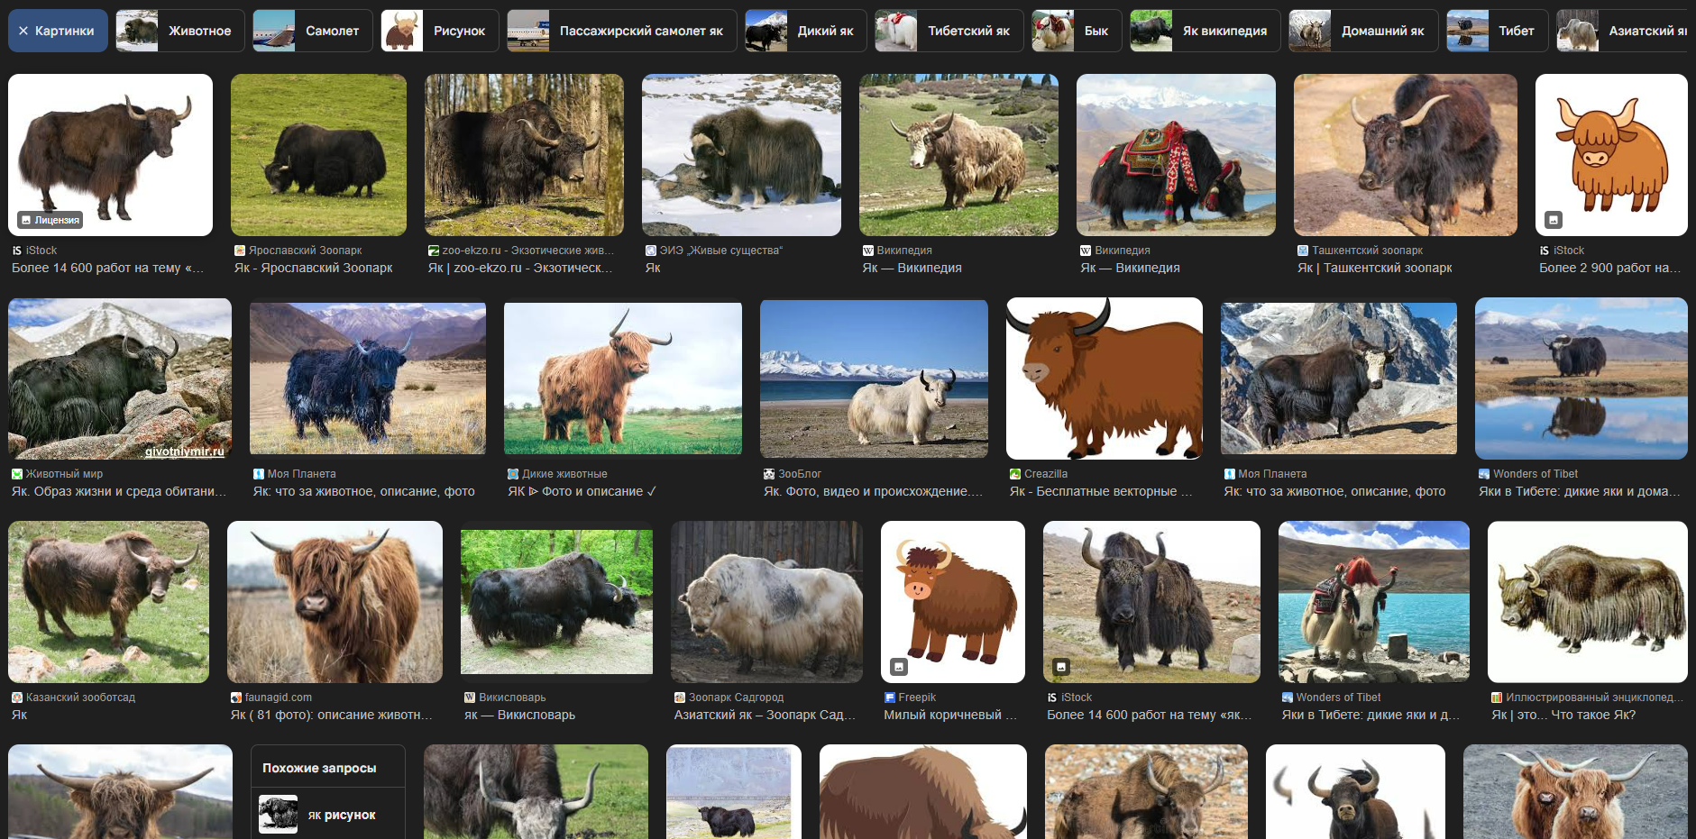Click the Ярославский Зоопарк favicon
This screenshot has width=1696, height=839.
click(x=240, y=251)
